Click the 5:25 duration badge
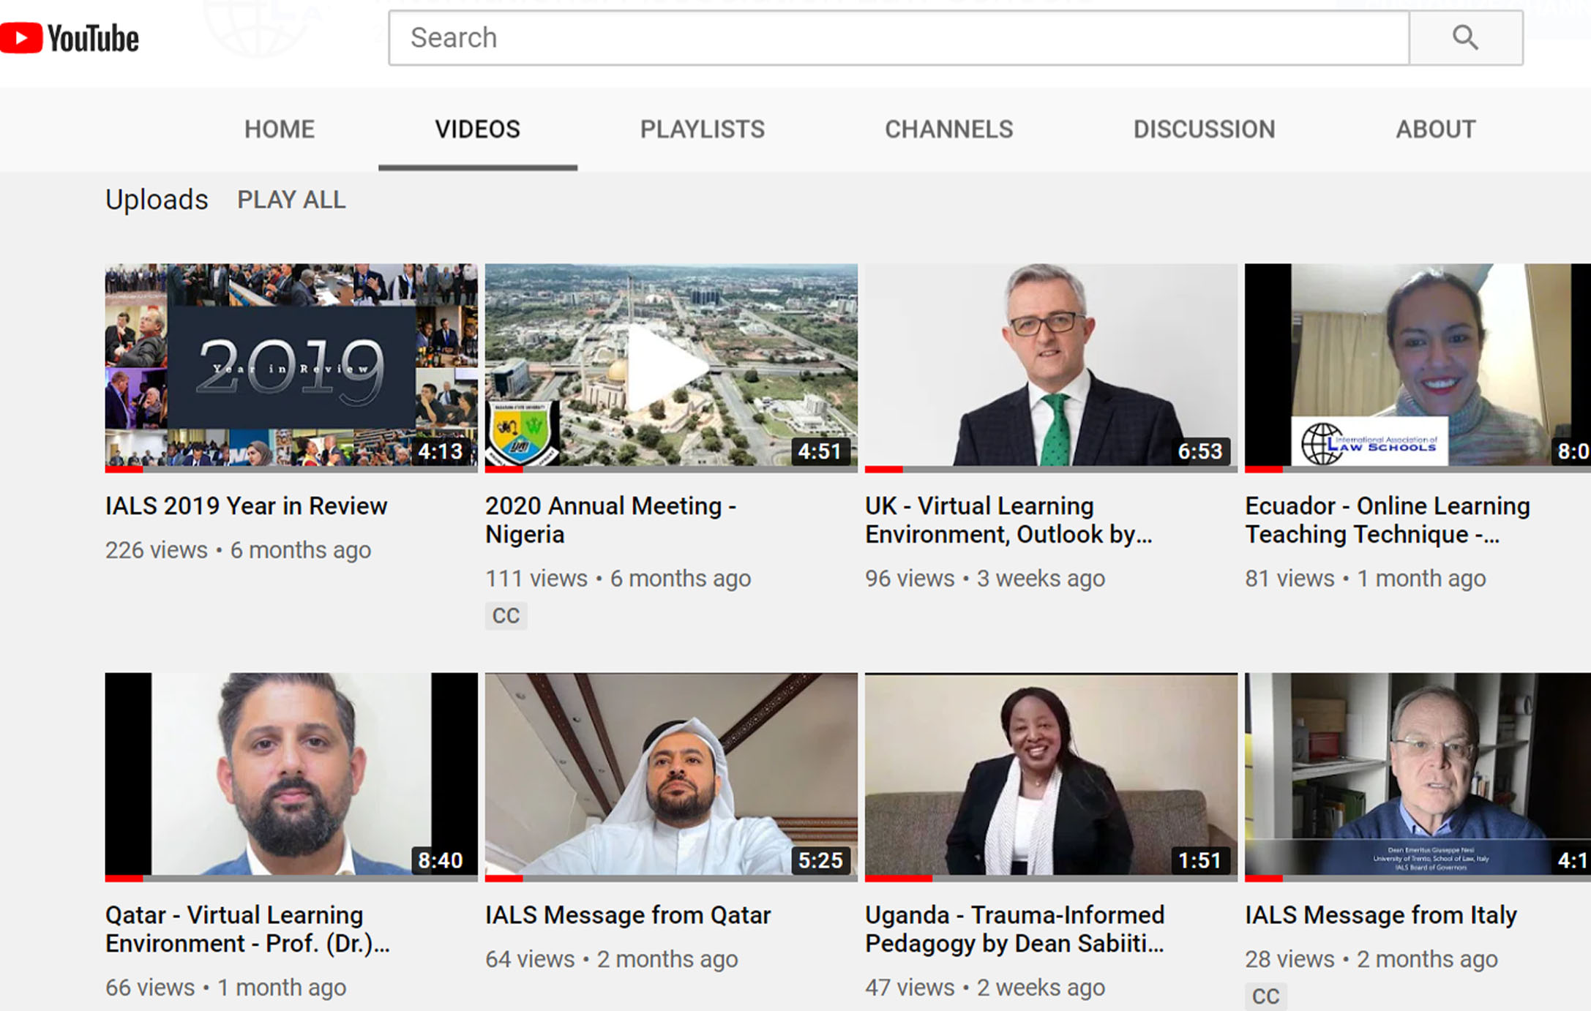This screenshot has width=1591, height=1011. [820, 860]
